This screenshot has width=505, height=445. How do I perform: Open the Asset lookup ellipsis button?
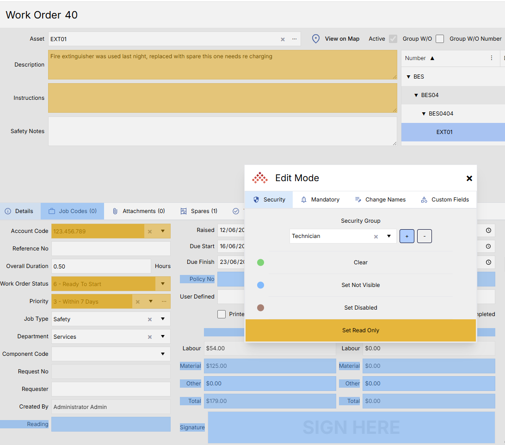tap(294, 39)
